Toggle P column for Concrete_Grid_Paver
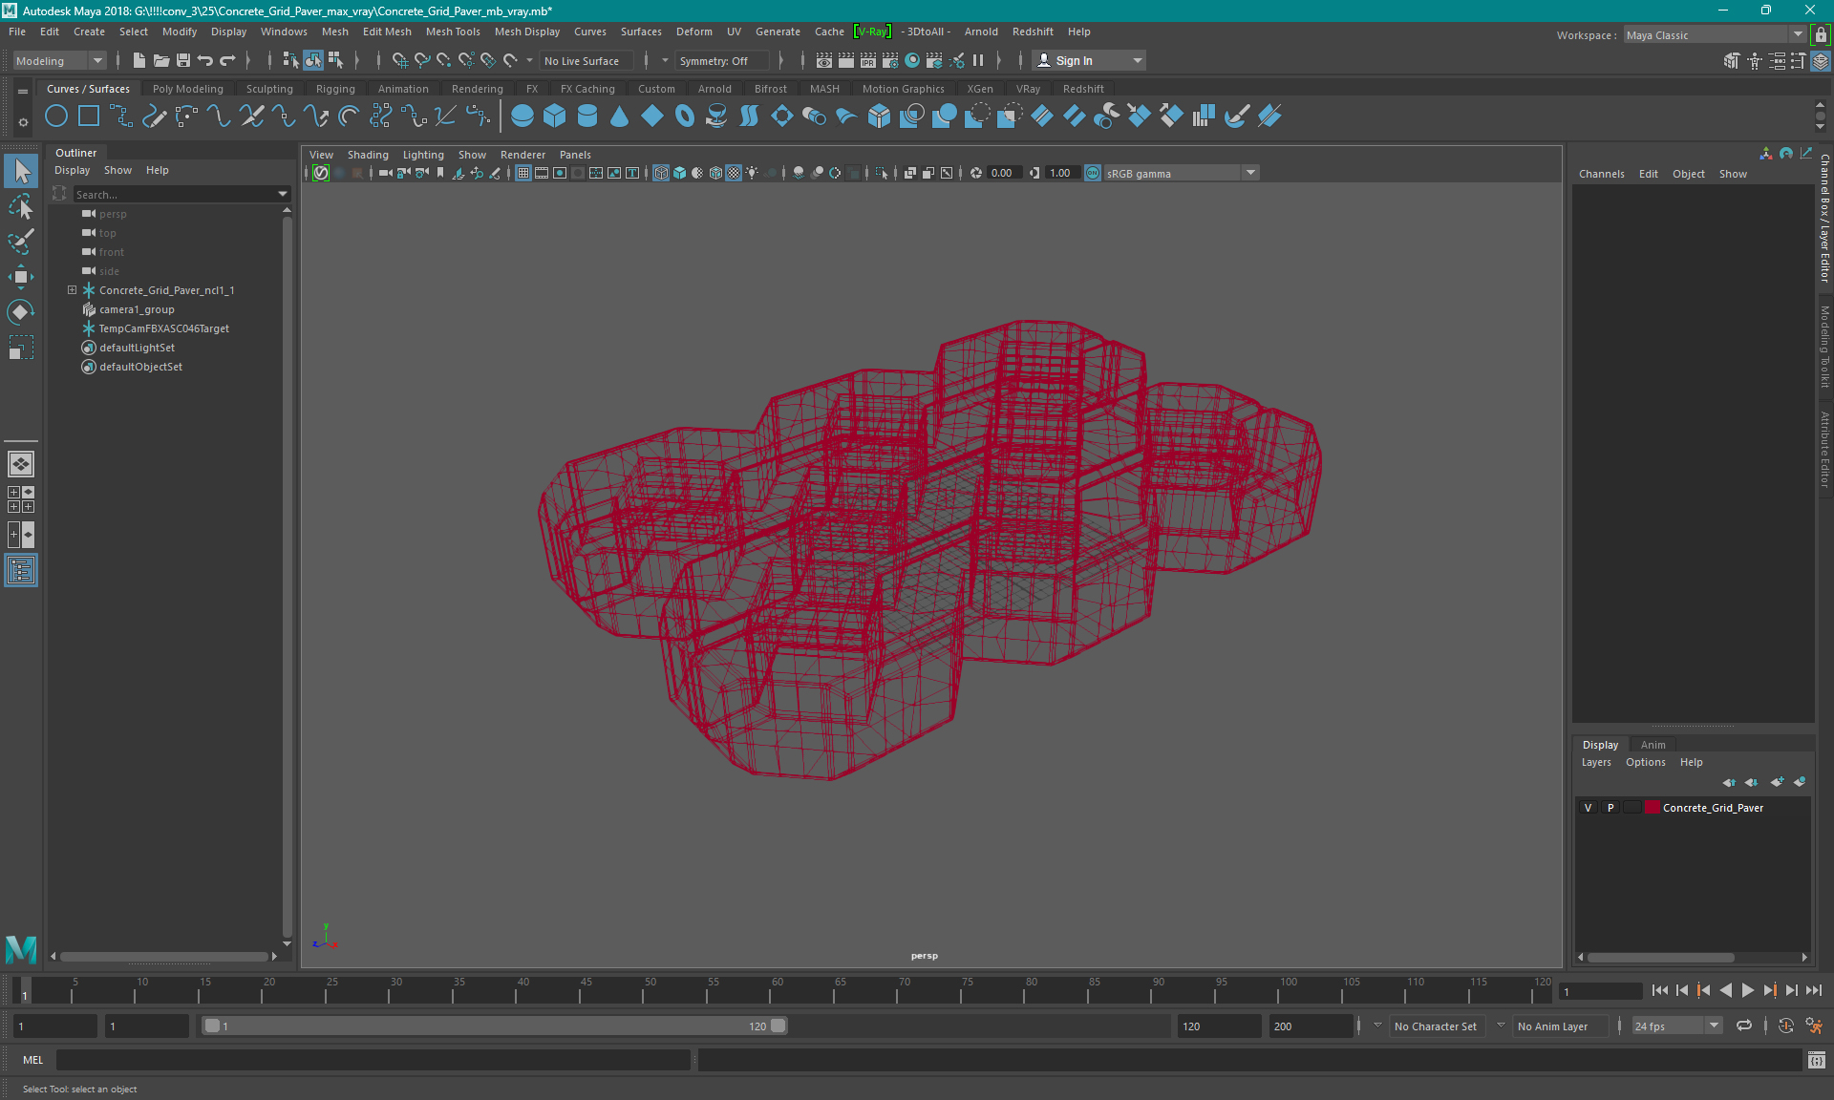The width and height of the screenshot is (1834, 1100). (1610, 807)
